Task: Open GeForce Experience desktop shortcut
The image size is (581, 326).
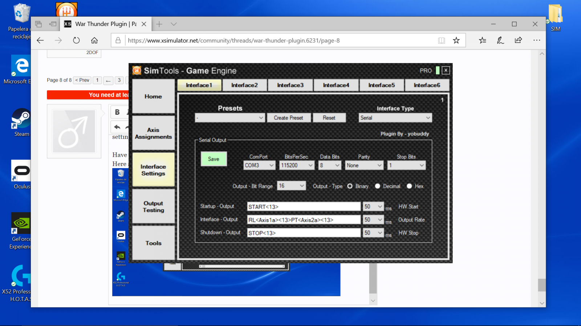Action: coord(21,230)
